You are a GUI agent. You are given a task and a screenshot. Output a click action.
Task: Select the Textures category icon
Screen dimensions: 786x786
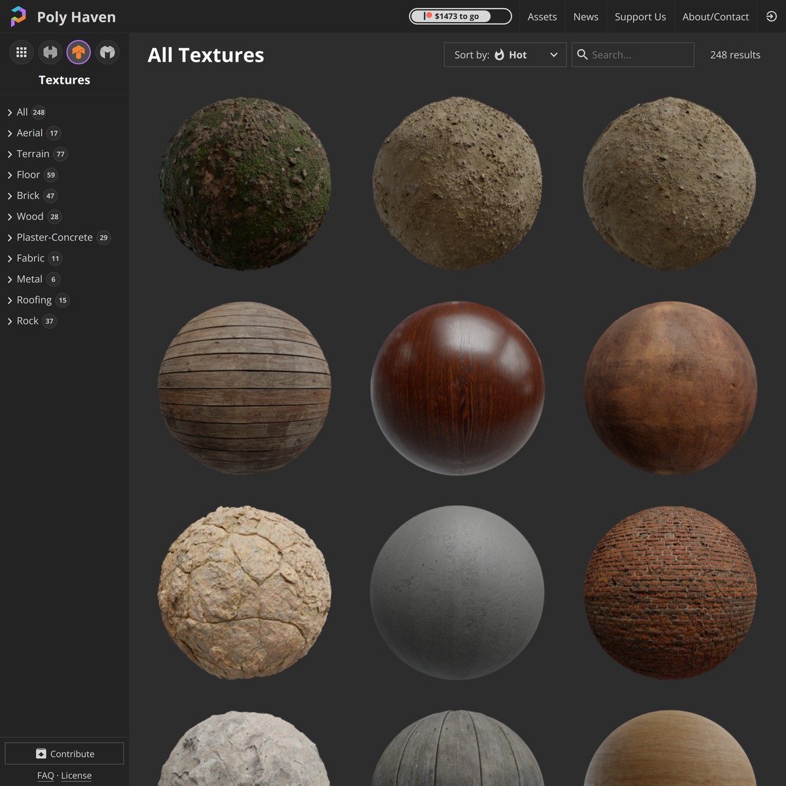pos(79,52)
